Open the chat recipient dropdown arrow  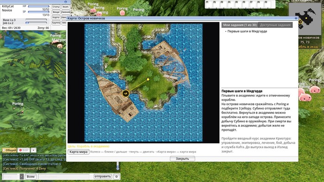tap(22, 176)
